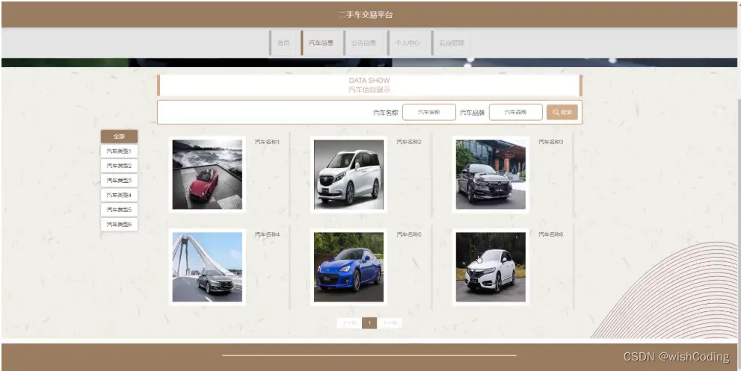This screenshot has height=371, width=741.
Task: Switch to the 后台管理 tab
Action: pos(452,43)
